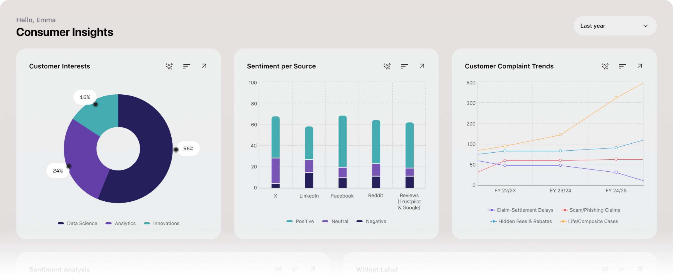Viewport: 673px width, 275px height.
Task: Click orange Life/Composite point at FY 24/25
Action: click(x=616, y=98)
